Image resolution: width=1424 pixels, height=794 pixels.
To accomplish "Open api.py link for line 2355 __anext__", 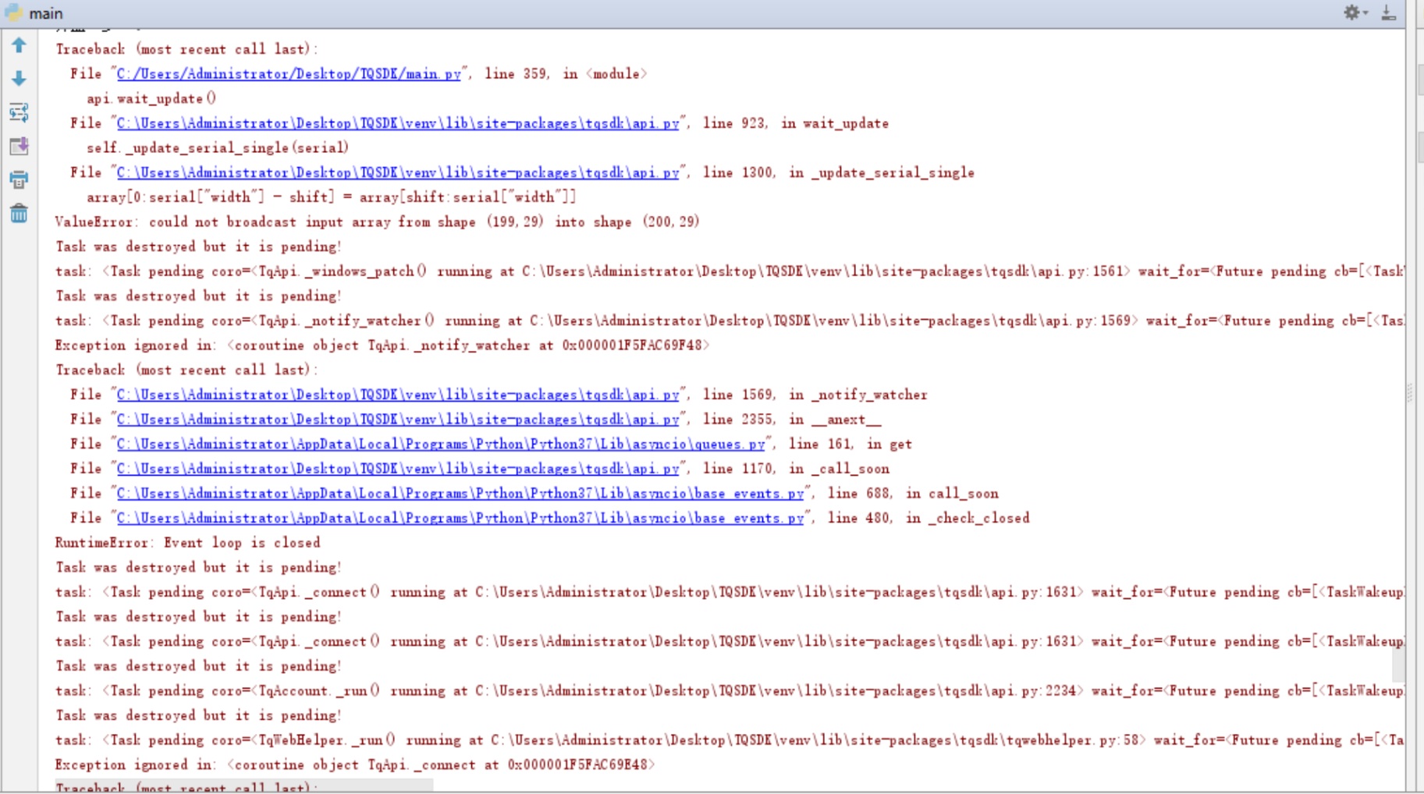I will 398,420.
